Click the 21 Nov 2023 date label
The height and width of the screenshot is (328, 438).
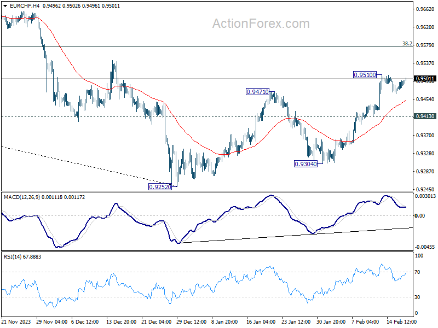tap(16, 321)
